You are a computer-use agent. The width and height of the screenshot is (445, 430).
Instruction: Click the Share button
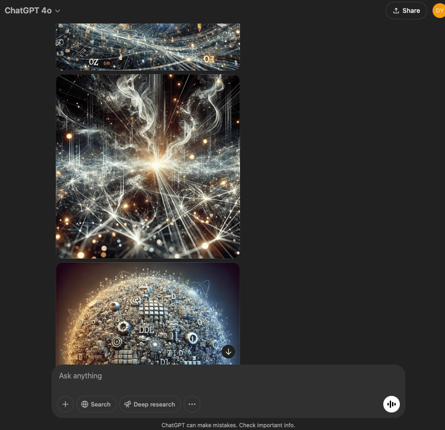pos(406,11)
